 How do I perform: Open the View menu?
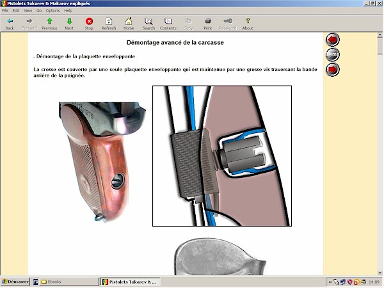(28, 10)
